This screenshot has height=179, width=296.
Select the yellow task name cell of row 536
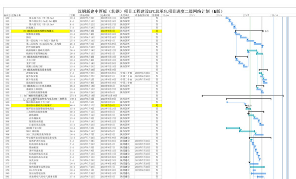(x=40, y=31)
